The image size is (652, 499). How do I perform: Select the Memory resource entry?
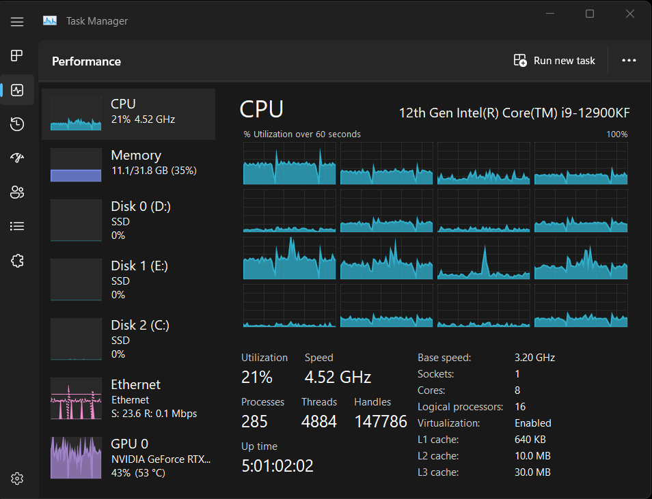click(x=128, y=165)
